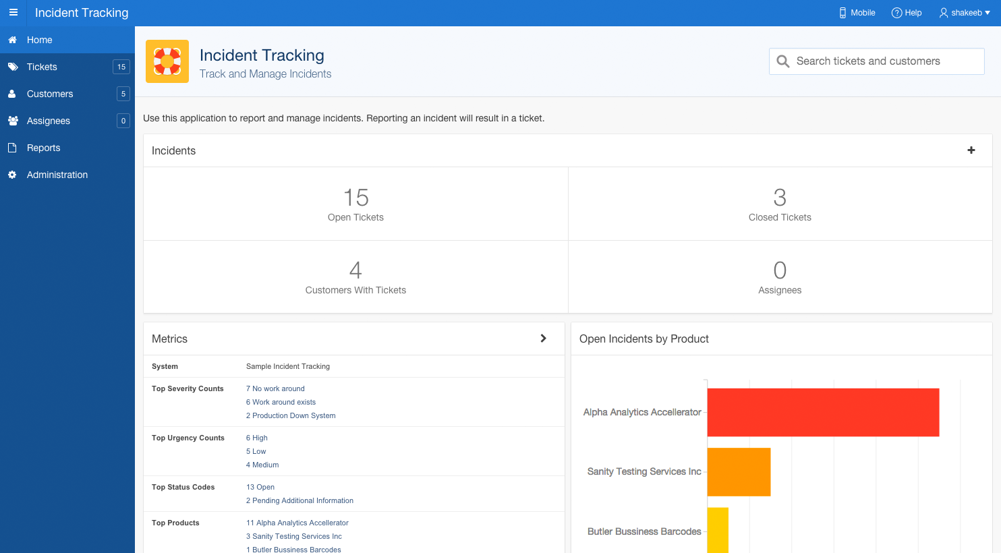The height and width of the screenshot is (553, 1001).
Task: Click the '13 Open' status link
Action: [x=260, y=487]
